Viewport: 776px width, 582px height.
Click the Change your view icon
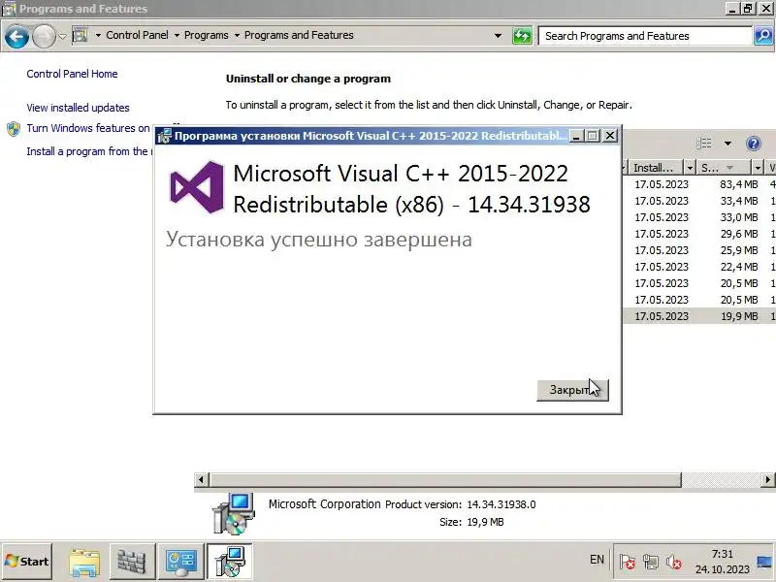pos(704,144)
